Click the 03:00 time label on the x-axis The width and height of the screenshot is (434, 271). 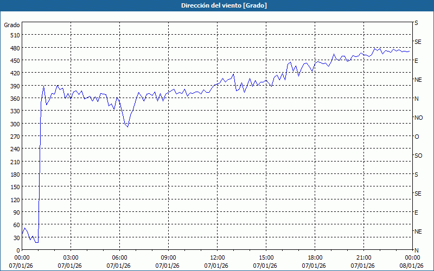pos(71,257)
